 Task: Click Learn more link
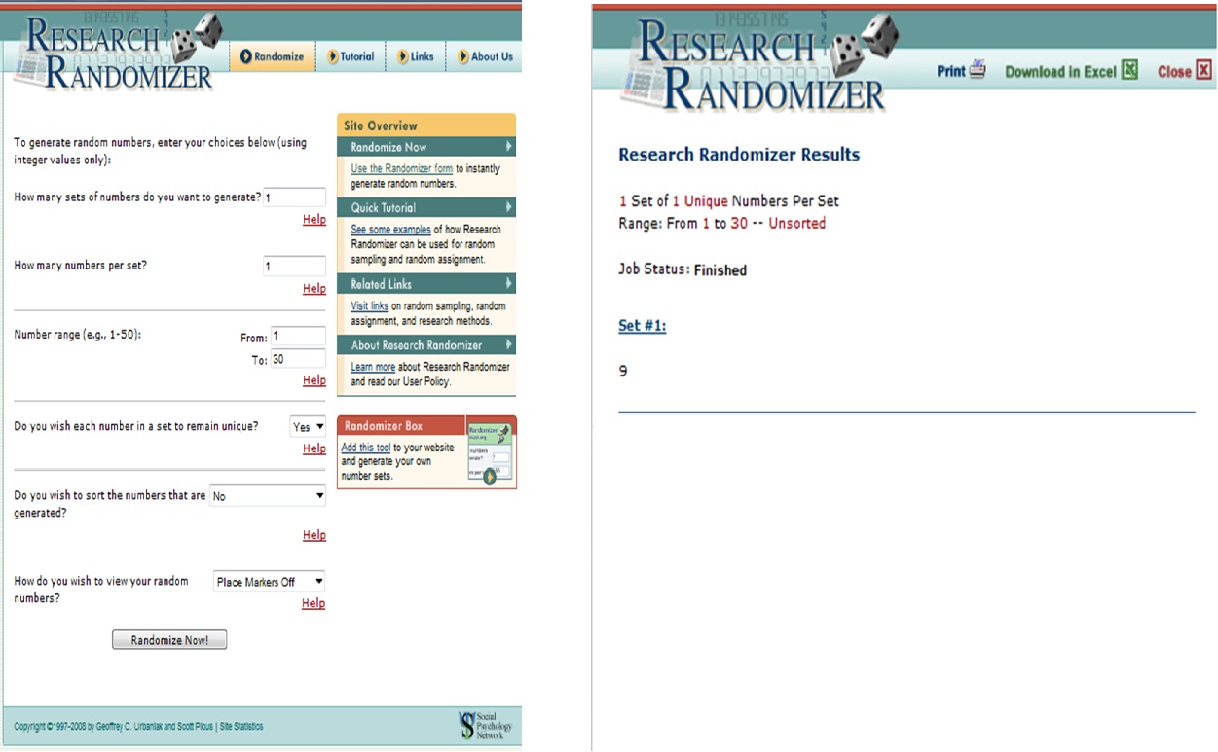pos(373,367)
